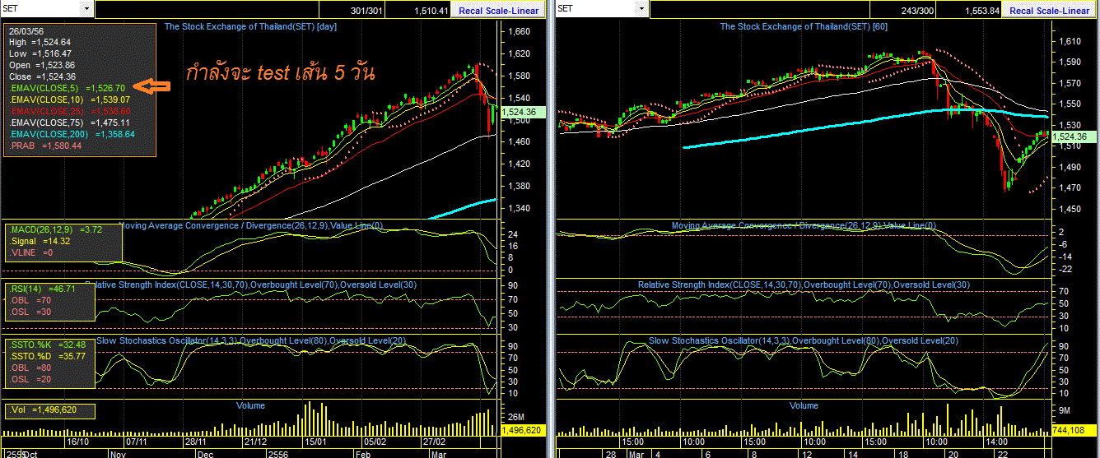Click the Open =1,523.86 row
This screenshot has width=1100, height=458.
point(42,65)
